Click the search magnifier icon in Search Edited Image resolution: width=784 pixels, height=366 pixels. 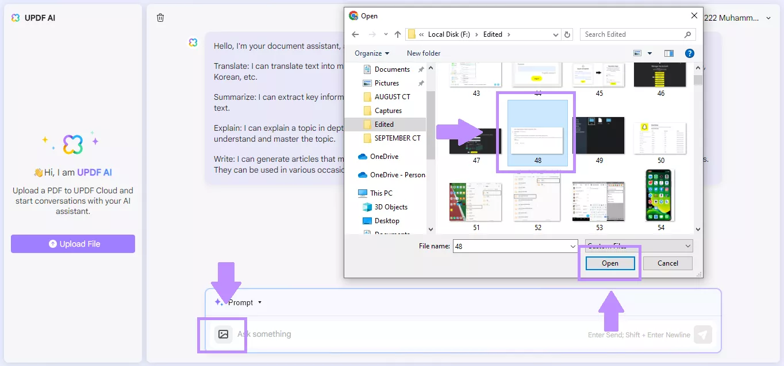[688, 34]
